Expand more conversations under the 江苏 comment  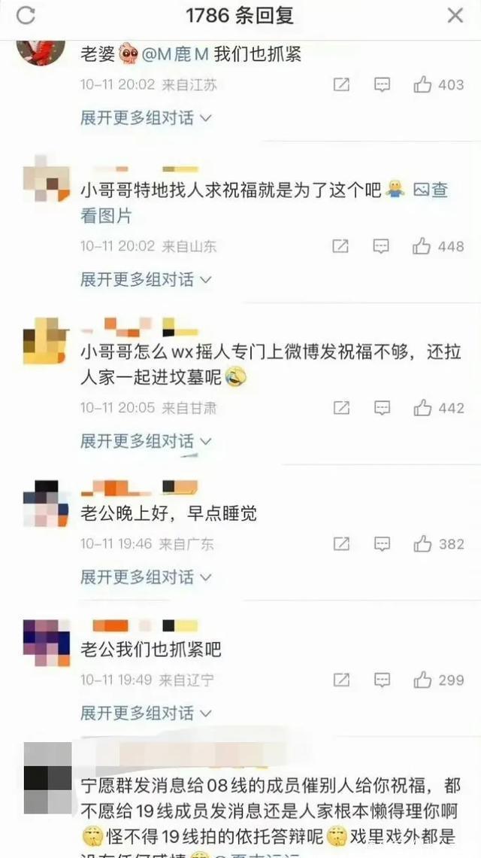[146, 117]
